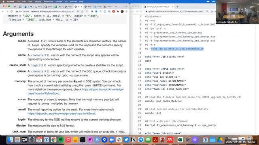The image size is (259, 145).
Task: Open Notion from the dock
Action: pyautogui.click(x=134, y=140)
